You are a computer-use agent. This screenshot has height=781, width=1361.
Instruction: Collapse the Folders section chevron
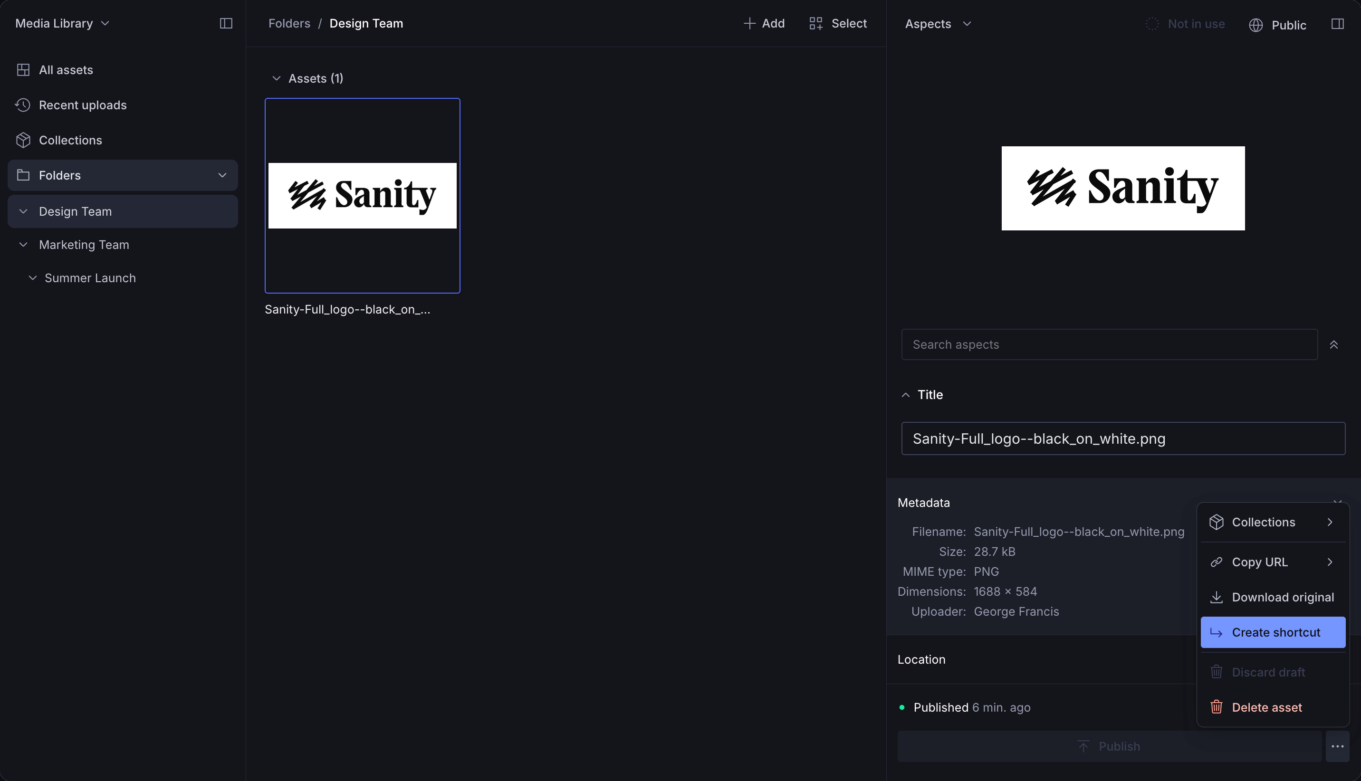coord(222,175)
